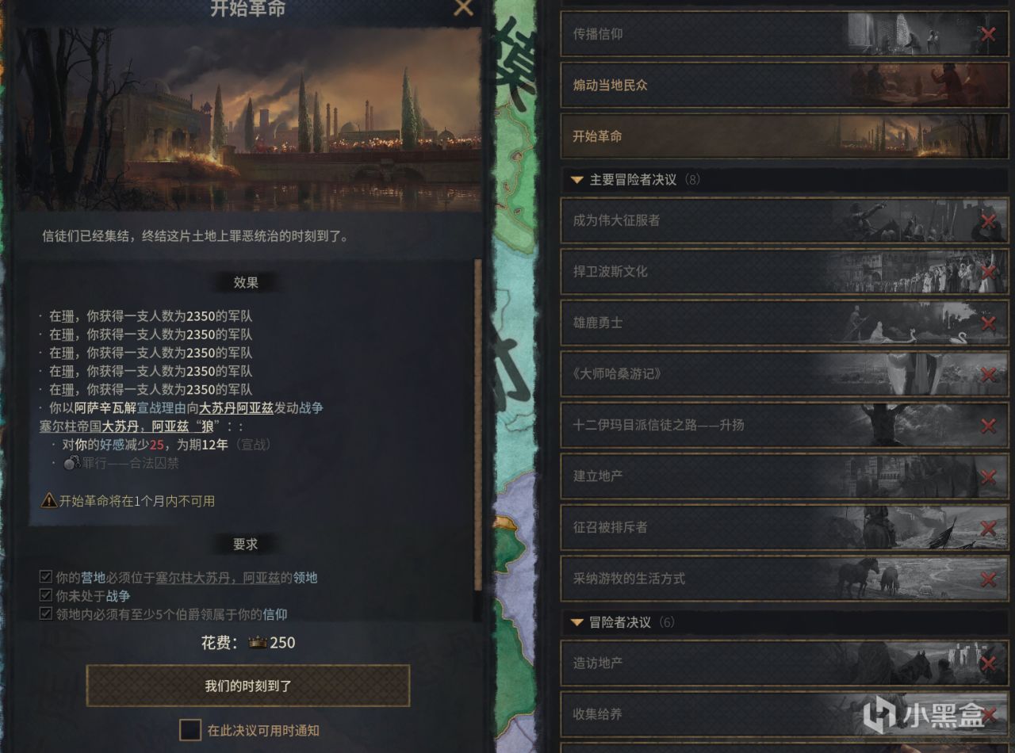
Task: Open the 《大师哈桑游记》 decision
Action: (x=784, y=374)
